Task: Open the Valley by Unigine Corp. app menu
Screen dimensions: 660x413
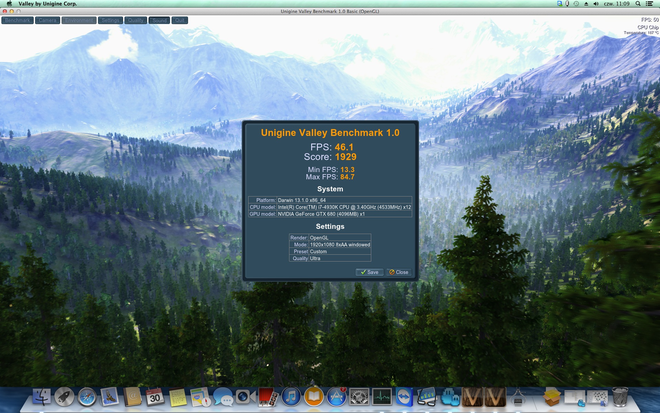Action: (48, 4)
